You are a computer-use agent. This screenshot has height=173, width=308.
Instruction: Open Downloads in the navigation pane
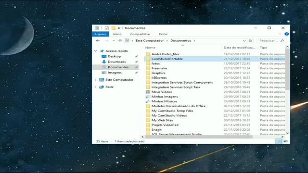pyautogui.click(x=116, y=62)
